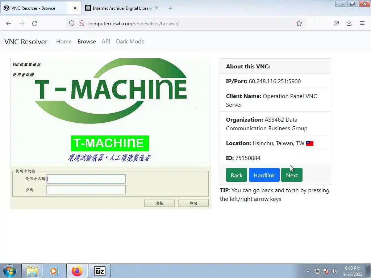Click the insecure connection padlock icon

pos(82,23)
